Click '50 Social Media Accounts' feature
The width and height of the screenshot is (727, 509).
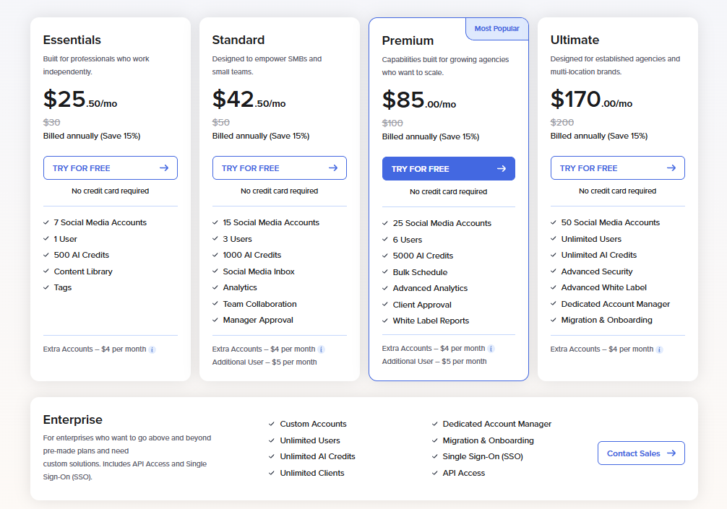pos(610,223)
